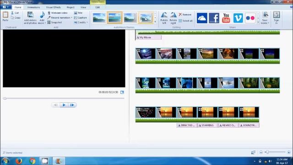
Task: Select the STARRING credits caption
Action: point(207,125)
